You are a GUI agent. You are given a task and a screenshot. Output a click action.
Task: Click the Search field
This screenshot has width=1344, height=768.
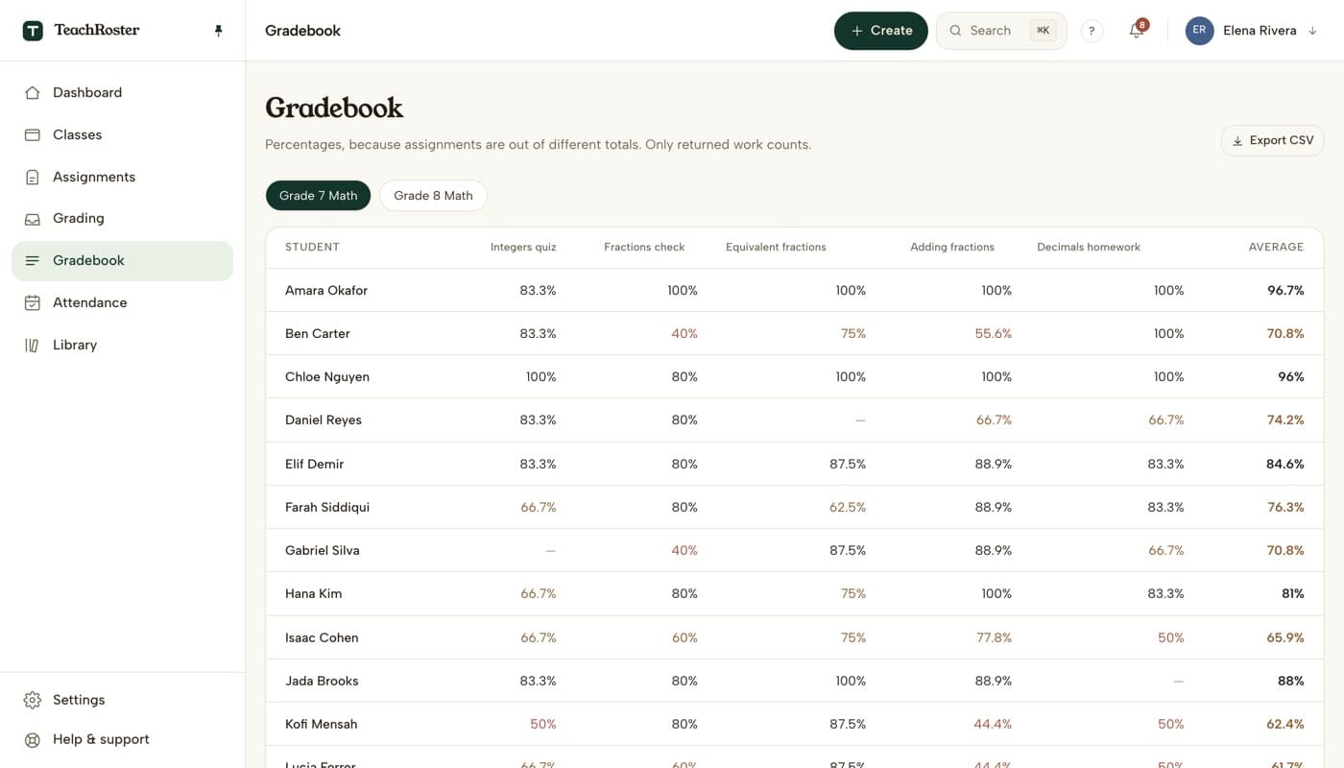tap(1001, 31)
